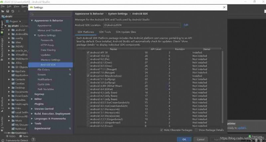Select Path Variables in settings tree

[x=46, y=89]
